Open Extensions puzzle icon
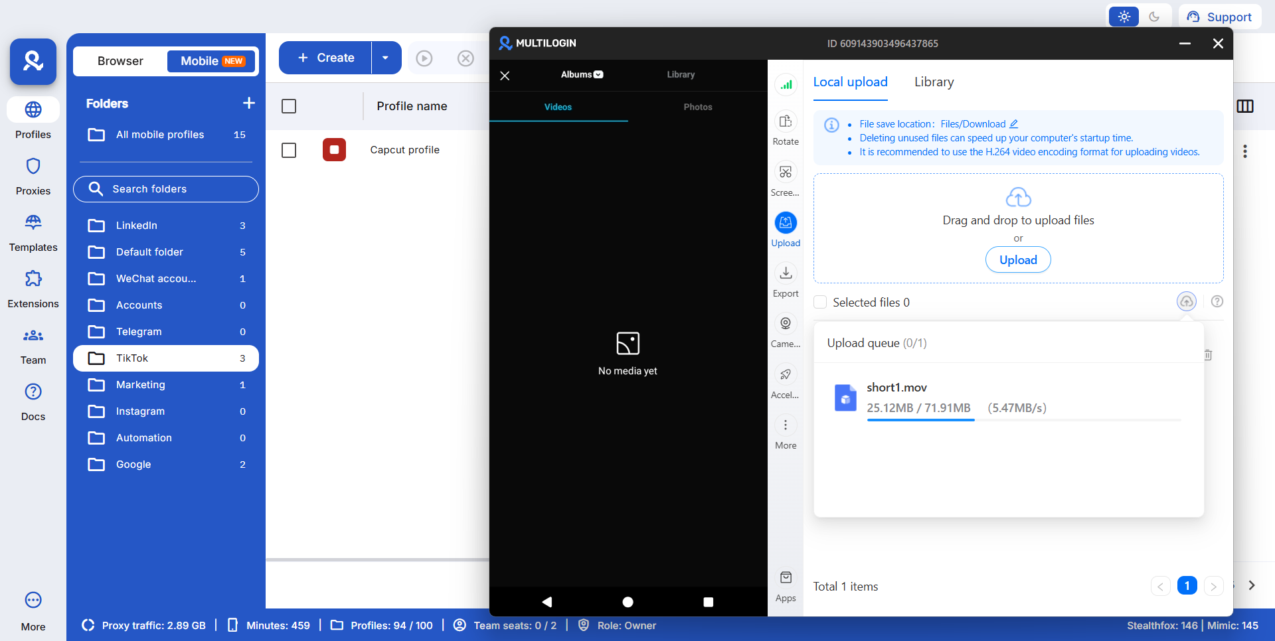 [x=33, y=279]
